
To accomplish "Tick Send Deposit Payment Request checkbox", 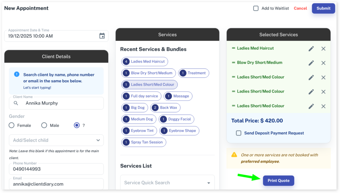I will (x=239, y=133).
